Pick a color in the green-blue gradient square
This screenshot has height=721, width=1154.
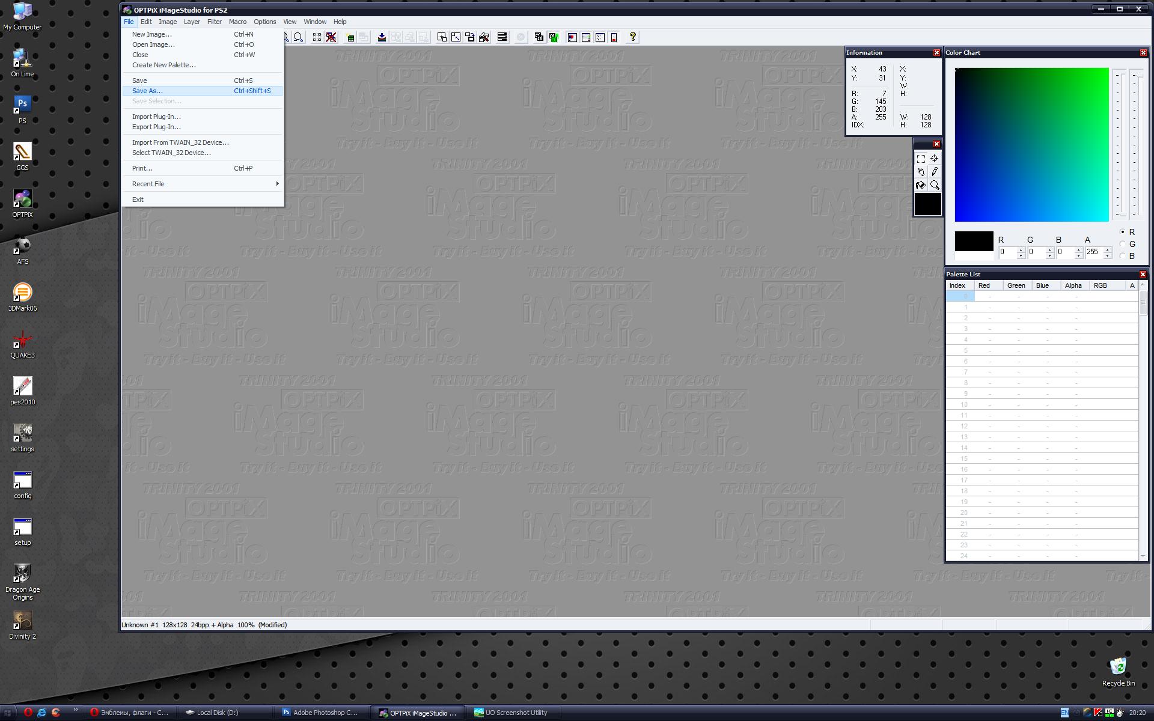click(1031, 145)
